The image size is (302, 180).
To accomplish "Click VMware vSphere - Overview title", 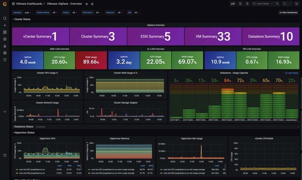I will coord(64,4).
